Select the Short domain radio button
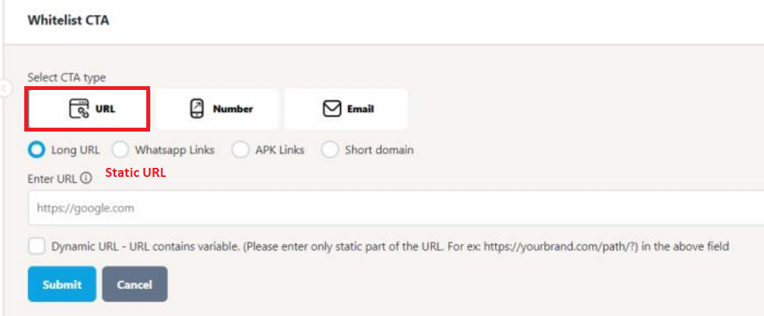This screenshot has width=764, height=316. point(330,150)
